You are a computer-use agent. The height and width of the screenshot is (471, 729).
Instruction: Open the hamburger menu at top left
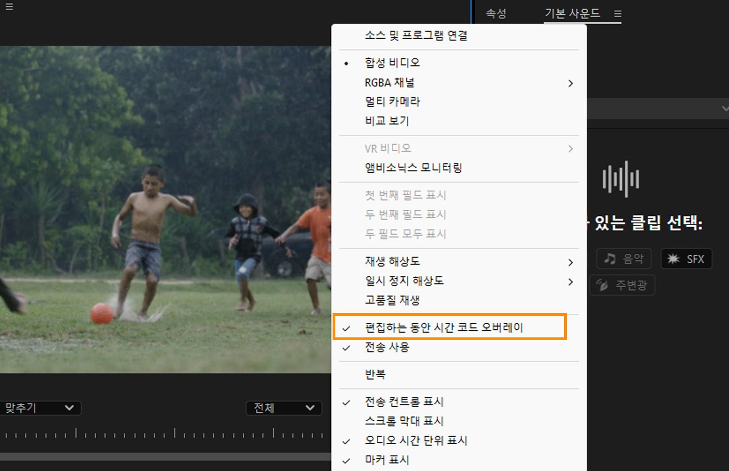click(9, 7)
